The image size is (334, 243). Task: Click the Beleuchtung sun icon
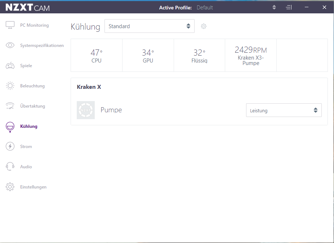[x=10, y=86]
